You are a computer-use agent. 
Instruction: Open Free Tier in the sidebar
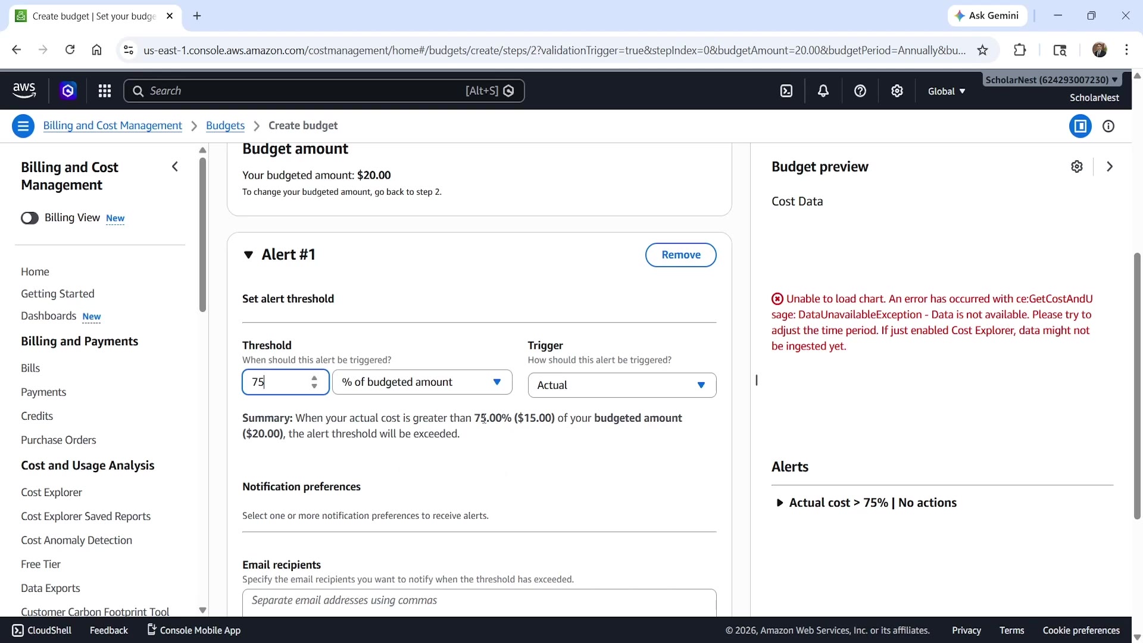point(40,564)
